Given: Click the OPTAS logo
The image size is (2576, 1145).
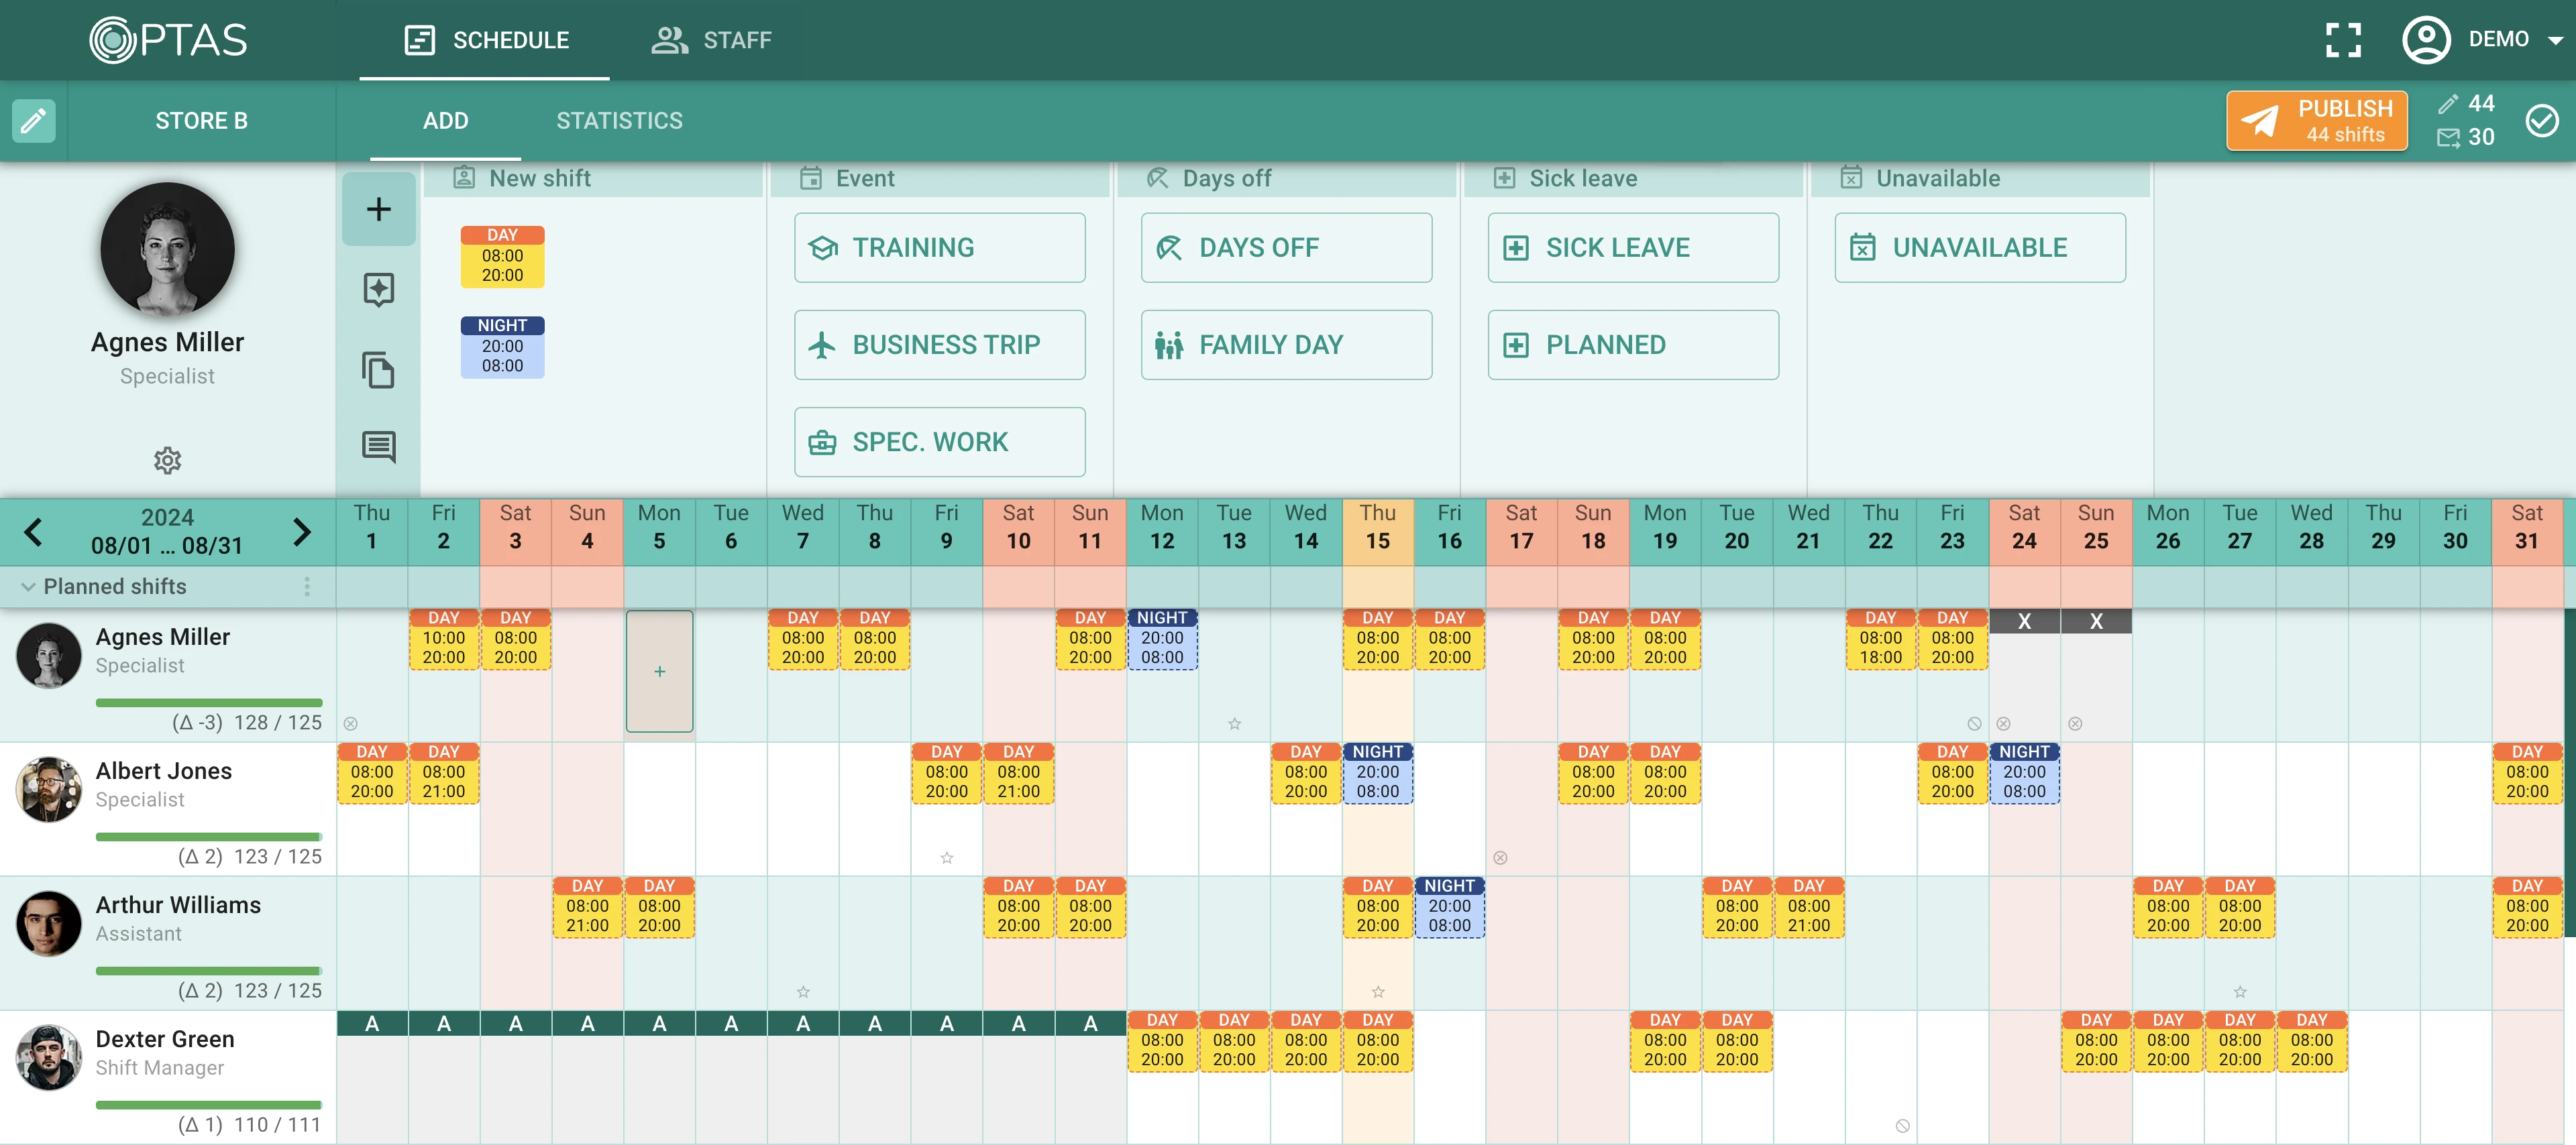Looking at the screenshot, I should [x=168, y=40].
